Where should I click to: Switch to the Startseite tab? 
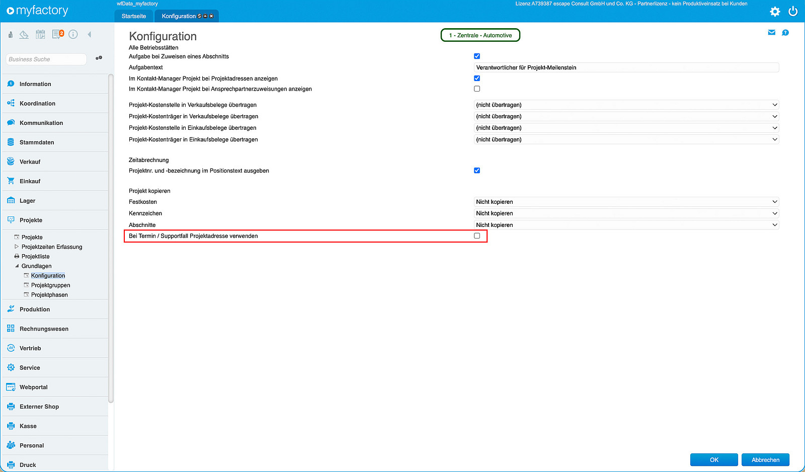click(x=134, y=16)
